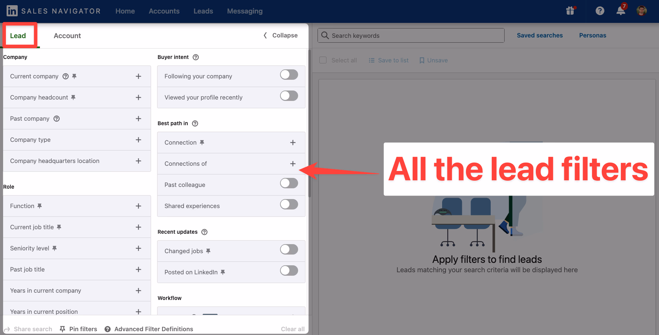Image resolution: width=659 pixels, height=335 pixels.
Task: Open the notifications bell
Action: pos(621,10)
